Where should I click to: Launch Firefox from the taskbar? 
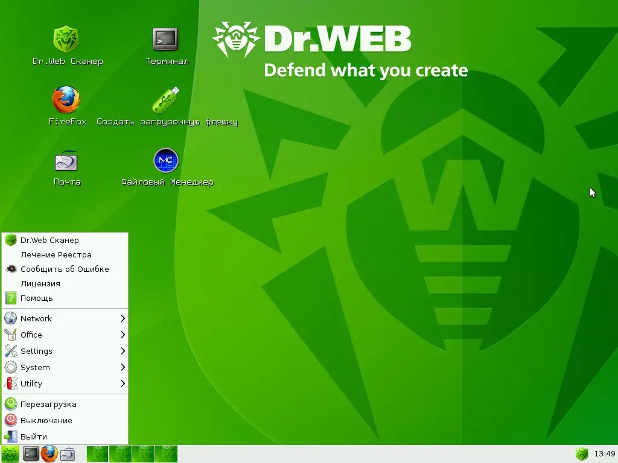coord(49,454)
